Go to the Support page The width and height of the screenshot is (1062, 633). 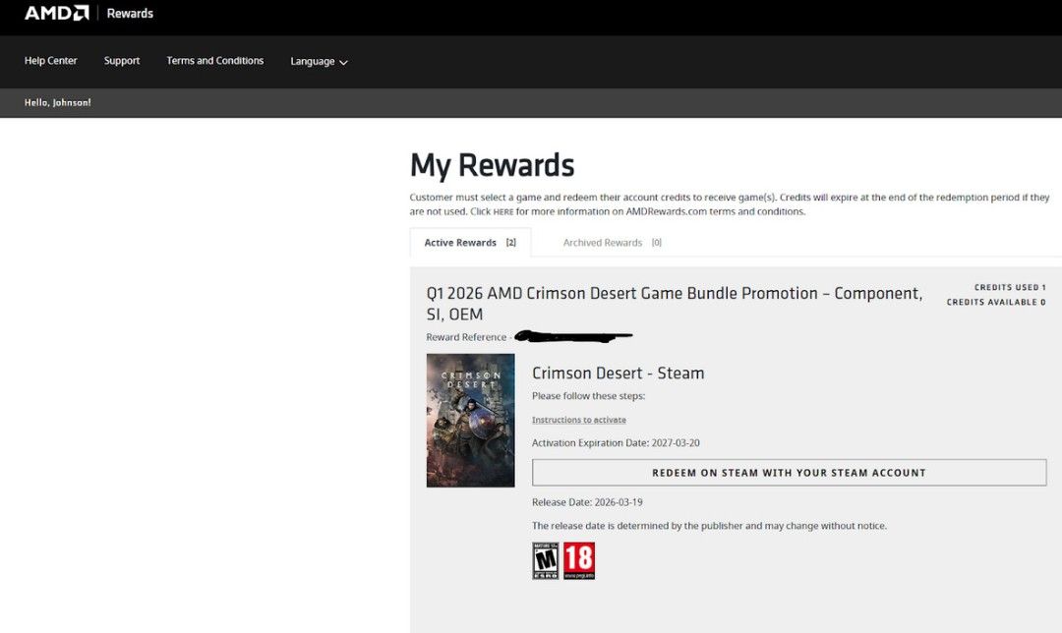(122, 61)
